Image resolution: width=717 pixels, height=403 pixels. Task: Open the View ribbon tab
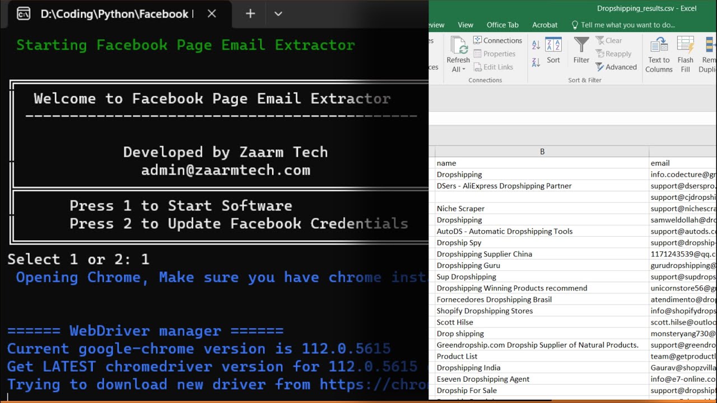click(x=465, y=25)
